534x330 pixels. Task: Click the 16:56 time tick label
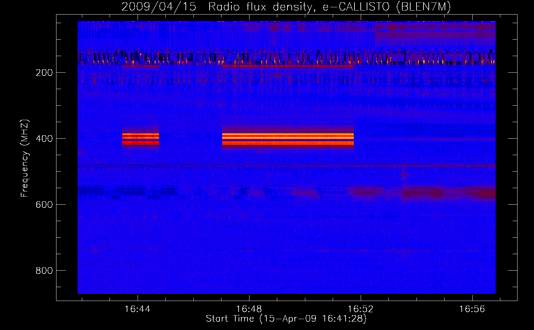pyautogui.click(x=472, y=309)
